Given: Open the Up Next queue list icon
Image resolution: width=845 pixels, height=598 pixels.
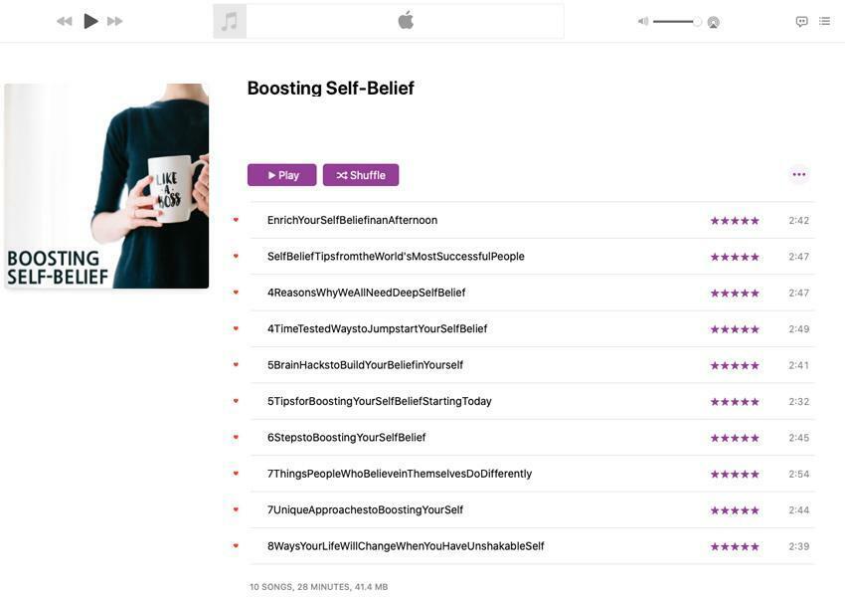Looking at the screenshot, I should point(824,21).
